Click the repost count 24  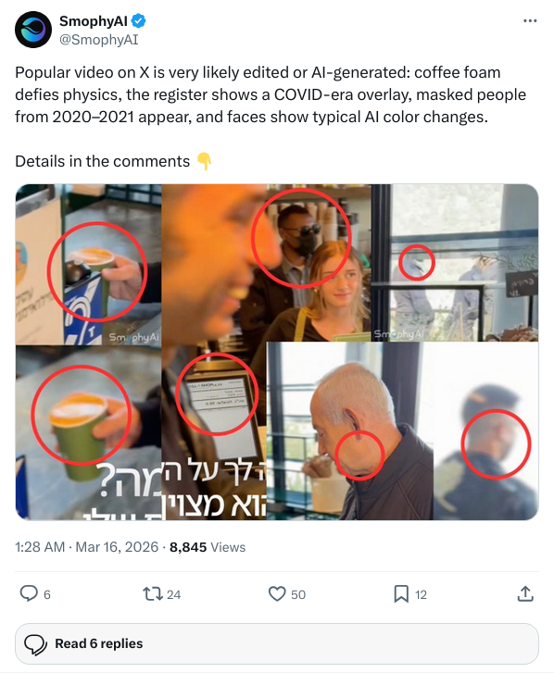tap(173, 594)
